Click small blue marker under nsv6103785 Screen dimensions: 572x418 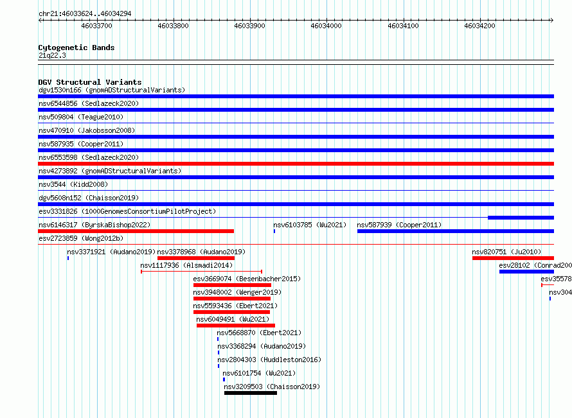[x=274, y=231]
